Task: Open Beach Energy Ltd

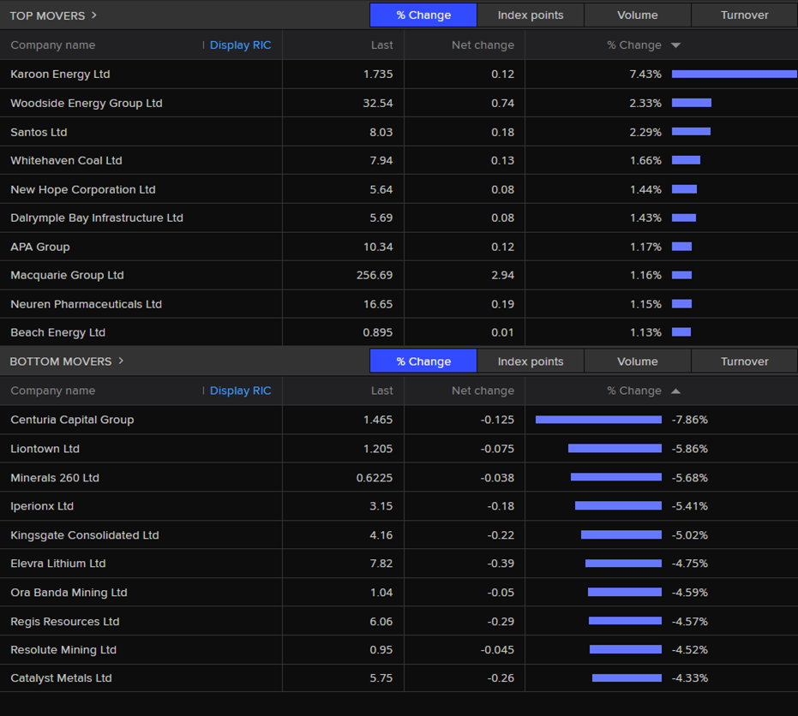Action: (58, 332)
